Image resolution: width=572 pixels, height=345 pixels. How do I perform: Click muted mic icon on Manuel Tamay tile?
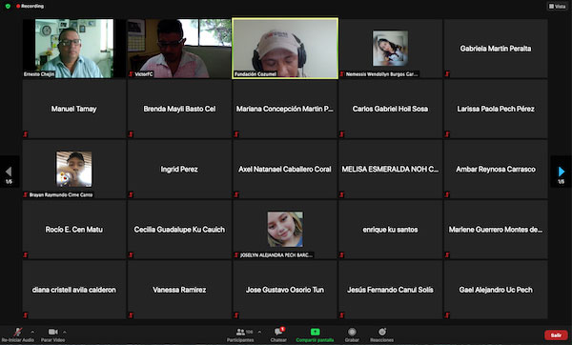[26, 134]
